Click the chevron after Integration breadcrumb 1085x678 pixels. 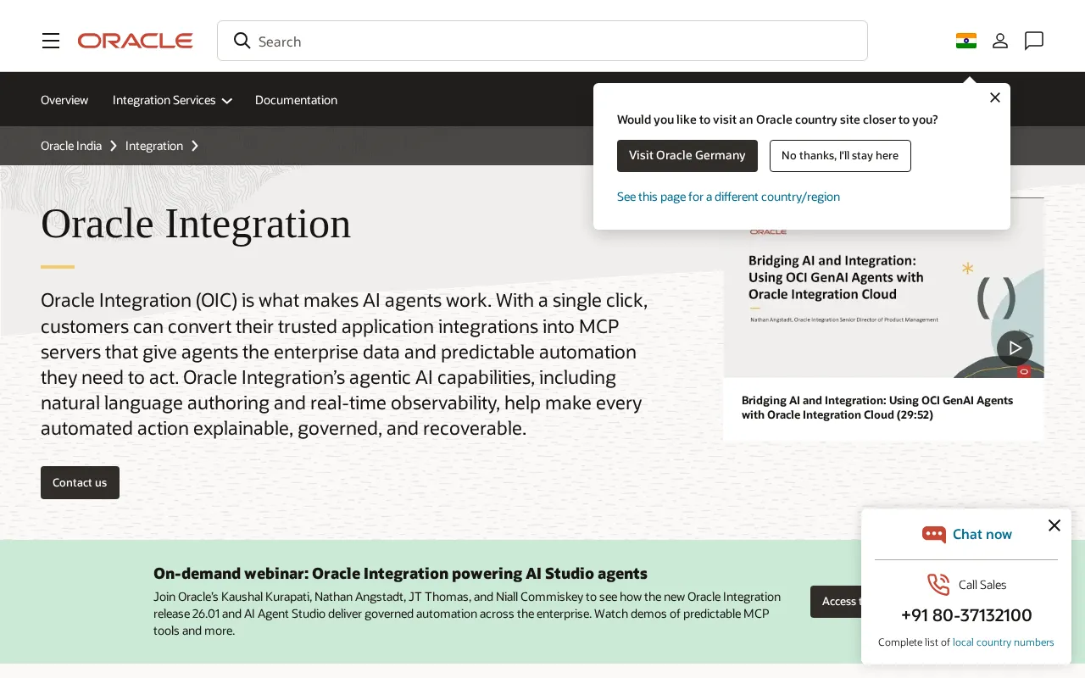click(x=195, y=146)
